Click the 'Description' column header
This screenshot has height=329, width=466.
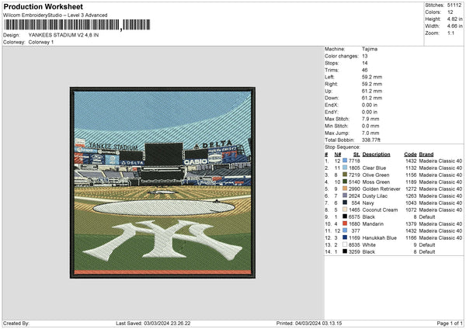376,154
